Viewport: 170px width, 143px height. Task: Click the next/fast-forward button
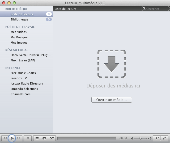pyautogui.click(x=19, y=138)
